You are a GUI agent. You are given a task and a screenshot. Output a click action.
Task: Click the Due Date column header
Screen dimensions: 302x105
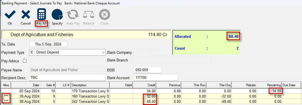pos(291,85)
